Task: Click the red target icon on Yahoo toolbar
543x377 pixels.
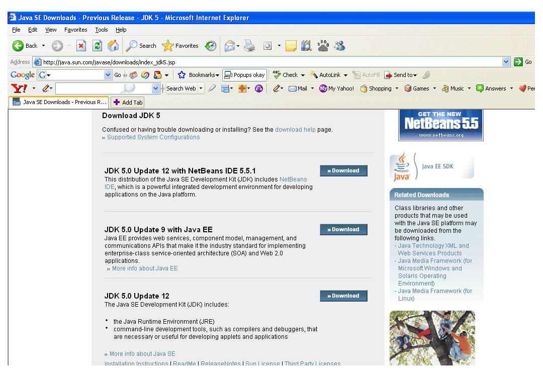Action: (242, 88)
